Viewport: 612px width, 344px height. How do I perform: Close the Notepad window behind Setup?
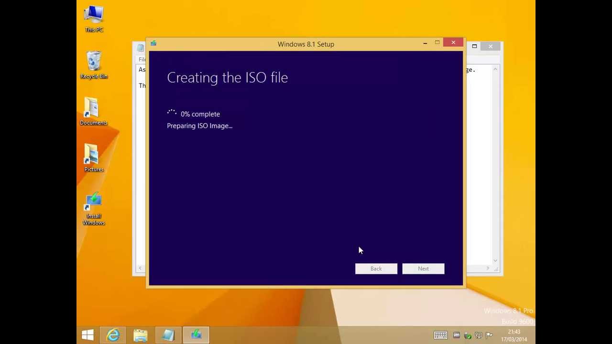[491, 46]
